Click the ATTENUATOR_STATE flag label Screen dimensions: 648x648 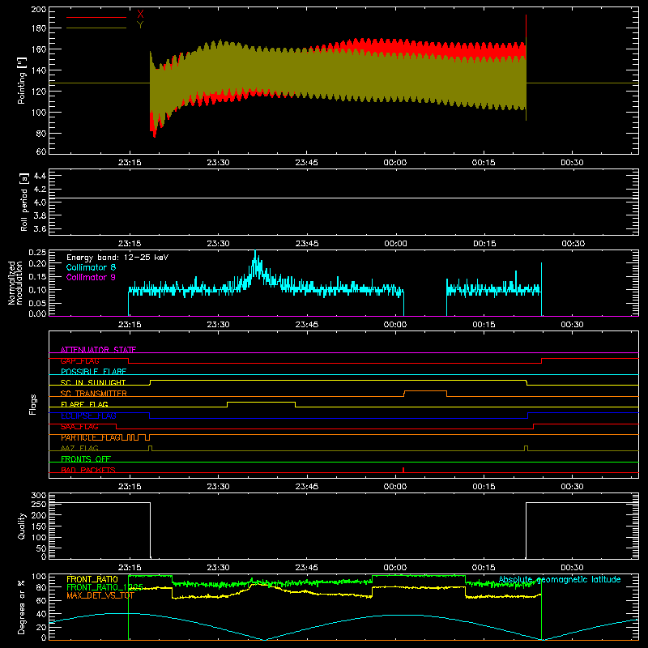98,350
